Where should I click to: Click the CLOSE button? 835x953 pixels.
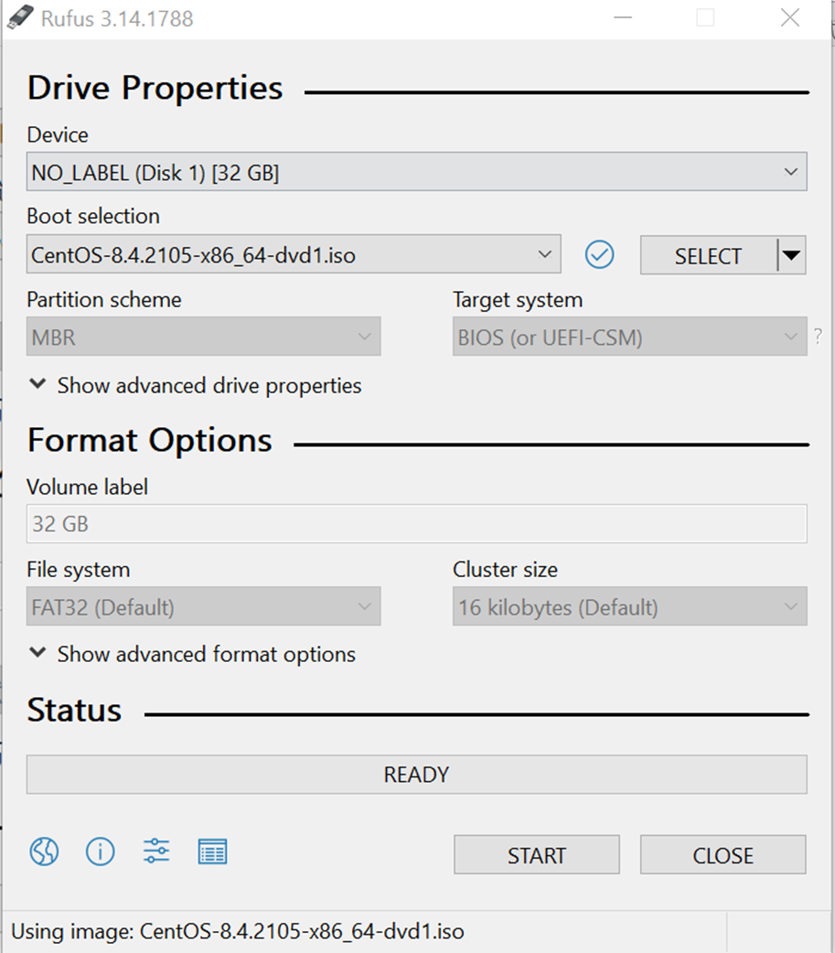pos(723,854)
